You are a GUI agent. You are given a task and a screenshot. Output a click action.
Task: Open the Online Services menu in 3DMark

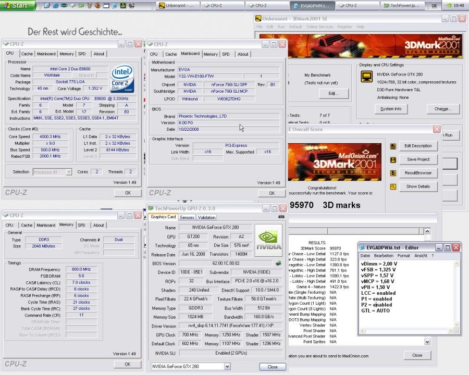pyautogui.click(x=319, y=27)
